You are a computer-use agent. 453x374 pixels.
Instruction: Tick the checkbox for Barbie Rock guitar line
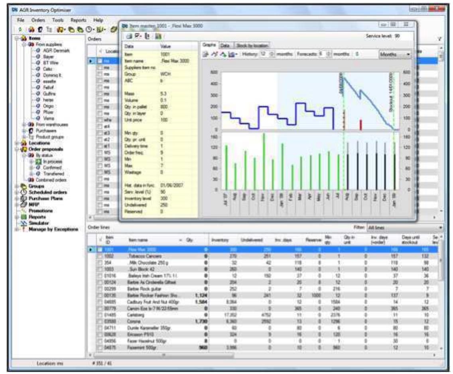click(x=100, y=289)
